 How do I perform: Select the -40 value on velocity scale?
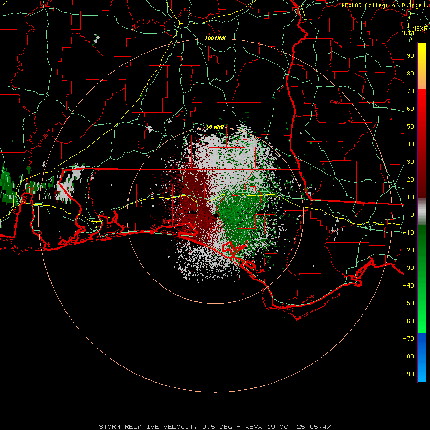click(408, 286)
